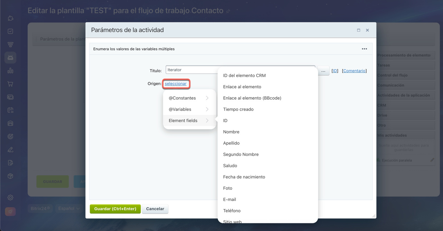The height and width of the screenshot is (231, 443).
Task: Expand the @Constantes submenu
Action: (x=189, y=98)
